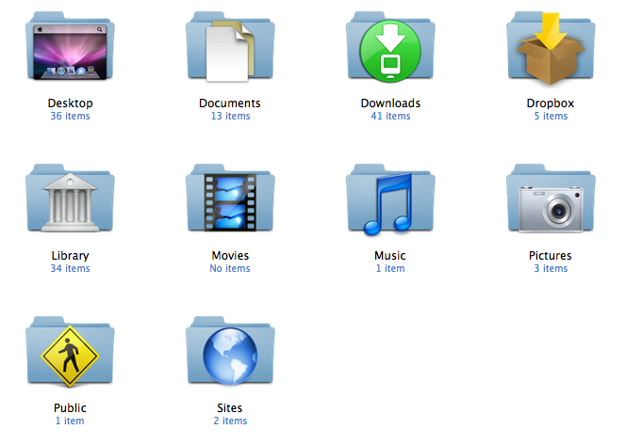The image size is (626, 445).
Task: Select the Movies folder icon
Action: [230, 198]
